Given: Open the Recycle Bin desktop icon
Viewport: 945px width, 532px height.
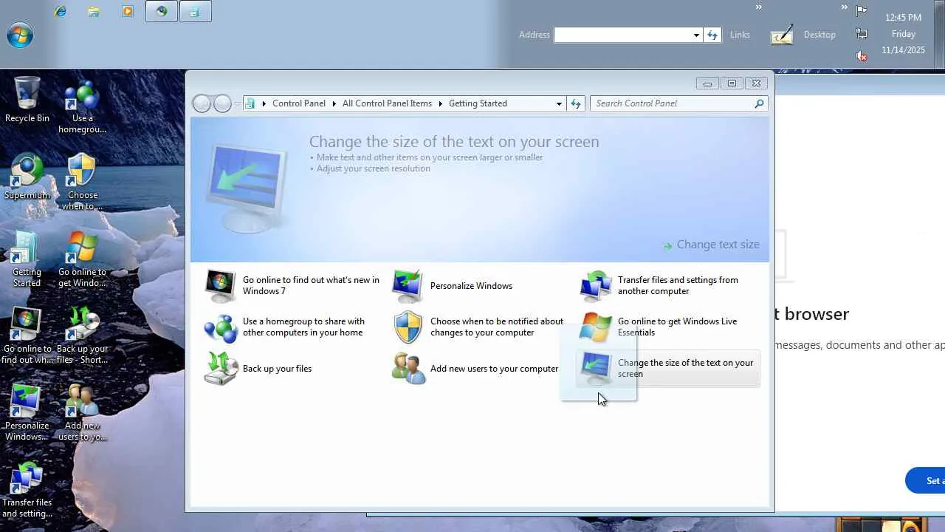Looking at the screenshot, I should coord(27,100).
